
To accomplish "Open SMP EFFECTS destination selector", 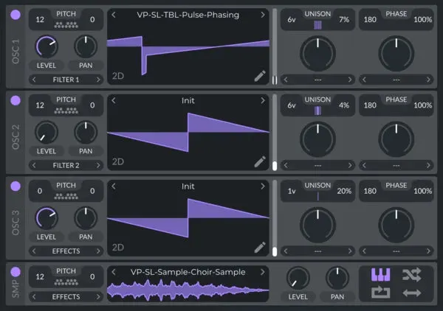I will pos(66,297).
